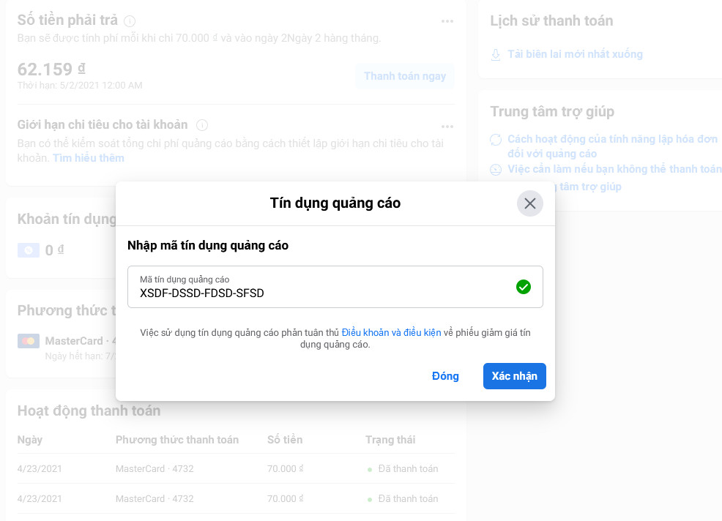Open more options for Giới hạn chi tiêu

point(447,126)
